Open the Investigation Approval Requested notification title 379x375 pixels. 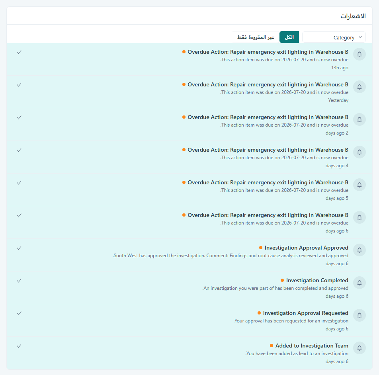pos(305,313)
